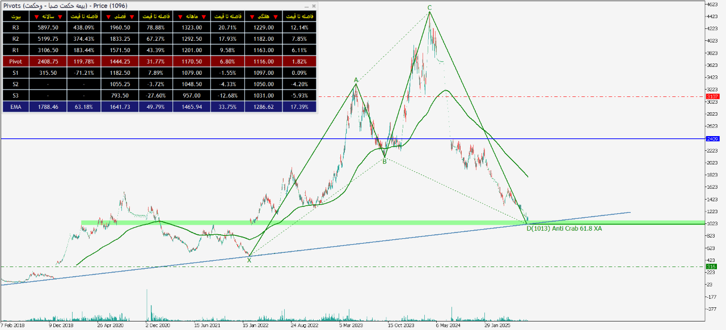Select the green 315 price axis label
Viewport: 726px width, 330px height.
pos(712,266)
